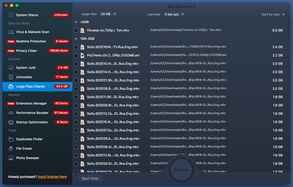Click the 45.5 GB Large Files badge

coord(62,86)
